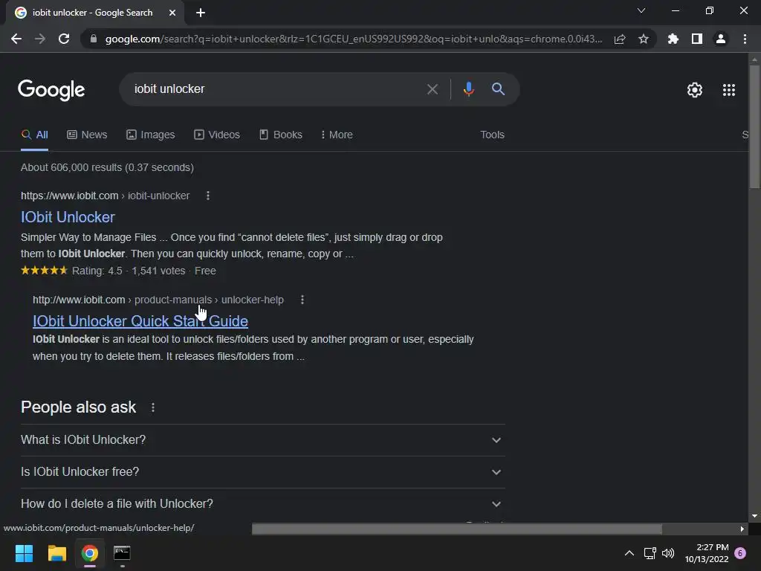
Task: Bookmark this page with the star
Action: coord(644,39)
